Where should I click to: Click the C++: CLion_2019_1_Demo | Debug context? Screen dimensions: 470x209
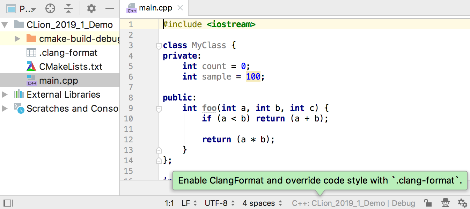[x=354, y=203]
